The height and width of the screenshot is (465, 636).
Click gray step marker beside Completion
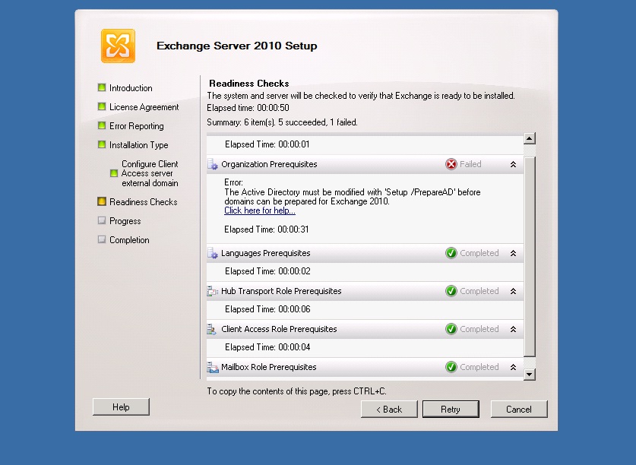click(x=102, y=239)
